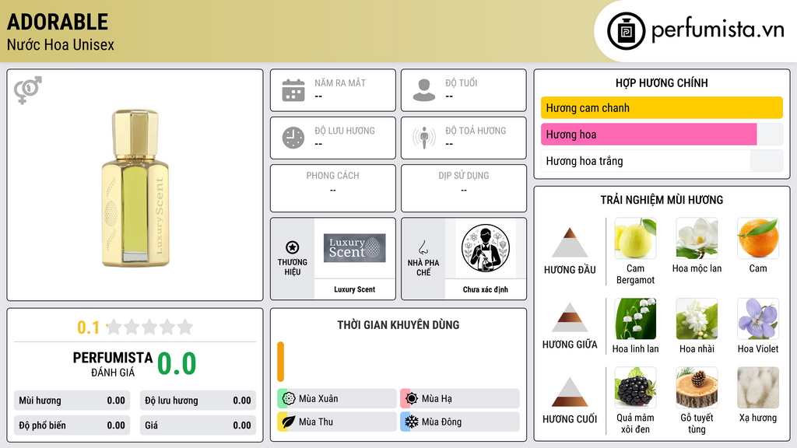Click the Hương Đầu pyramid icon
Screen dimensions: 797x448
tap(570, 243)
